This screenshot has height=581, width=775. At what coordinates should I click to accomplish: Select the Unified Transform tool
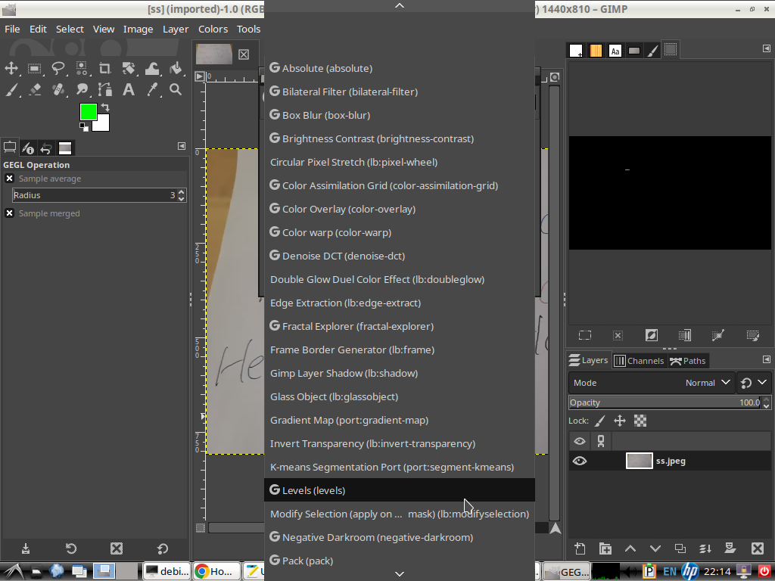point(129,68)
